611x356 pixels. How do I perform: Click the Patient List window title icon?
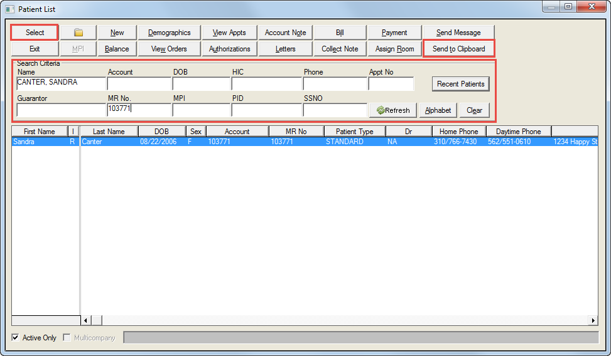click(10, 9)
